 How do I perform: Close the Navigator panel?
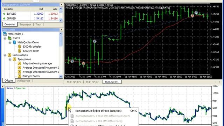click(x=62, y=30)
